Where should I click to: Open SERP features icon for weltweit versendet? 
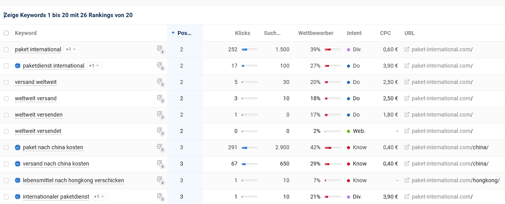[160, 131]
